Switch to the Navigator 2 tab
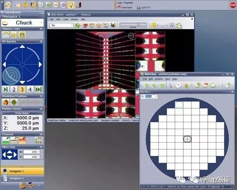This screenshot has width=237, height=190. (22, 178)
